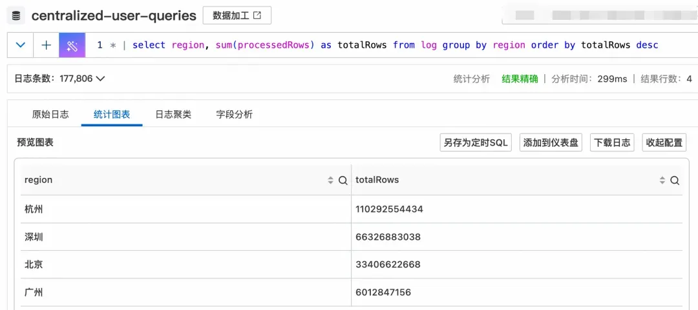Viewport: 698px width, 310px height.
Task: Expand the query editor chevron
Action: point(21,45)
